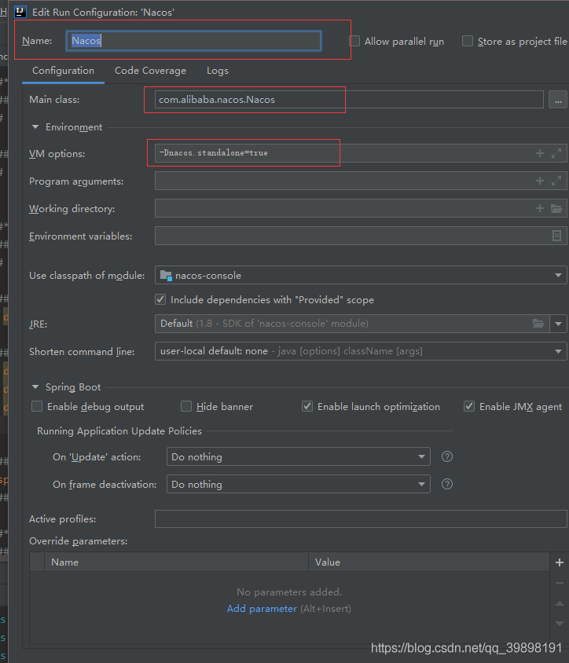
Task: Toggle Include dependencies with Provided scope
Action: point(160,300)
